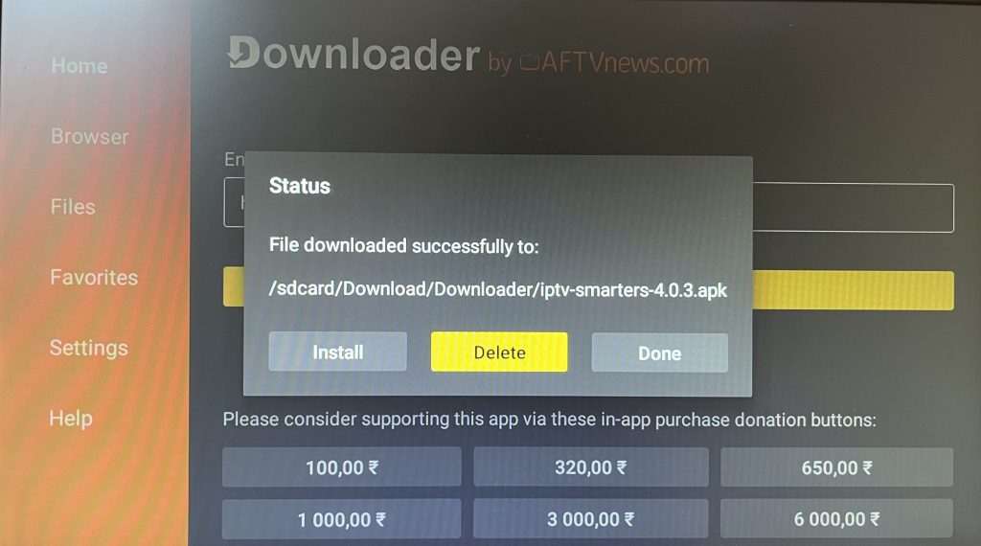Screen dimensions: 981x546
Task: Click the URL input field behind dialog
Action: click(854, 208)
